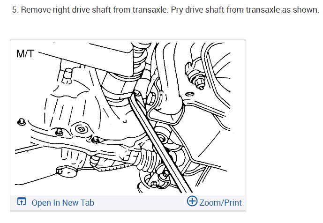Click the small oval hole in the subframe
323x223 pixels.
189,94
